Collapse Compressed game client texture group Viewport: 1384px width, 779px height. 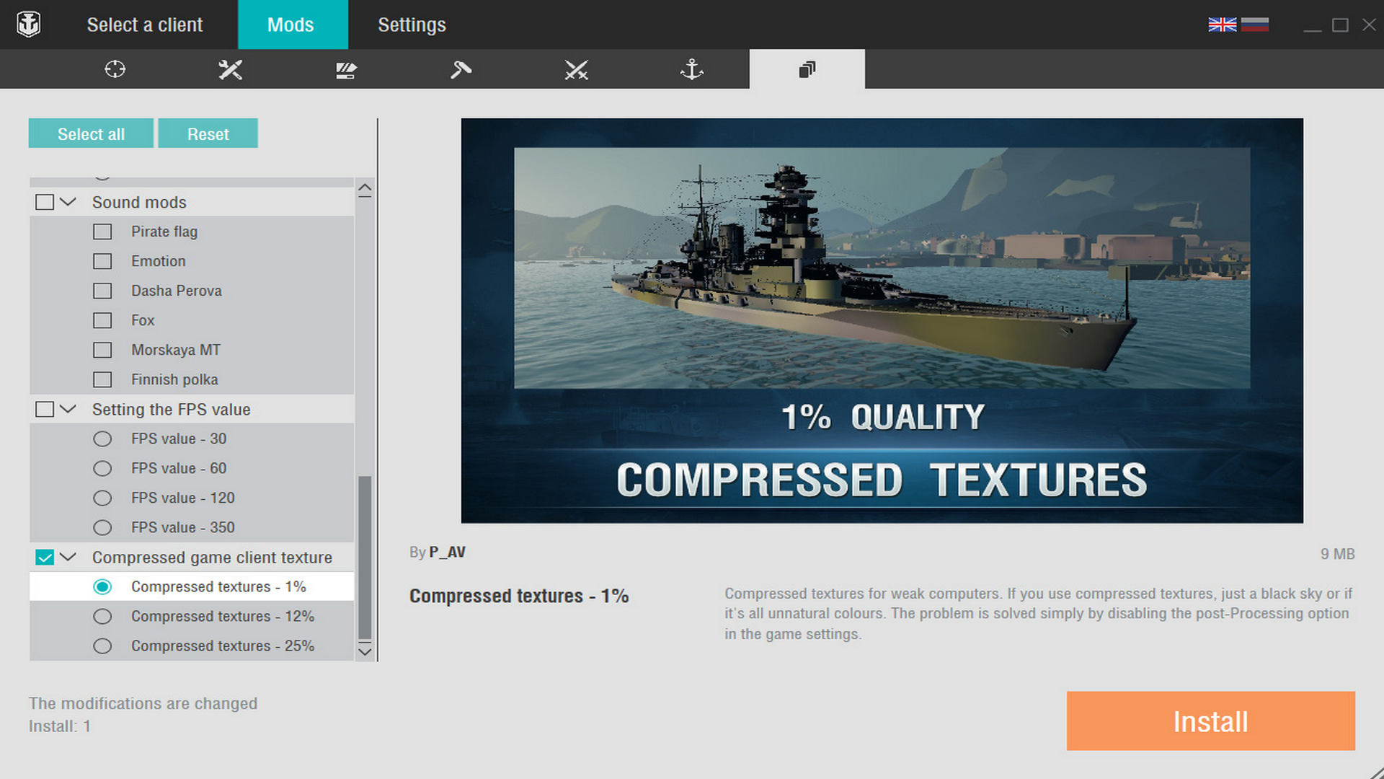pyautogui.click(x=68, y=557)
